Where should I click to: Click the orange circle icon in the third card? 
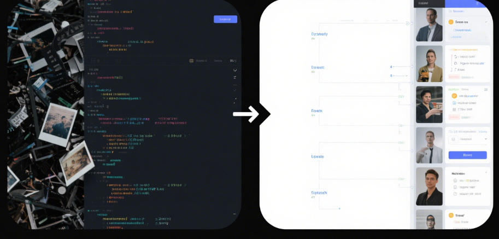[x=454, y=96]
